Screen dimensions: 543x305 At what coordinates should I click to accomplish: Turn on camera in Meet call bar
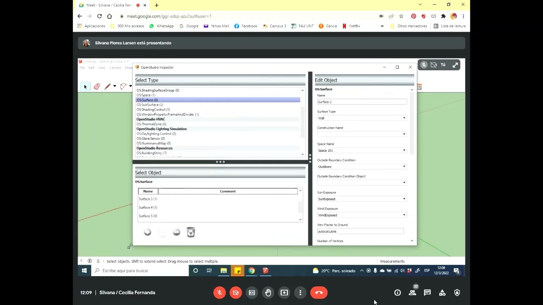pos(236,293)
